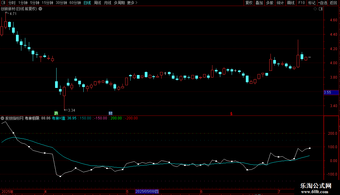
Task: Click the magenta -150.00 level label
Action: coord(100,118)
